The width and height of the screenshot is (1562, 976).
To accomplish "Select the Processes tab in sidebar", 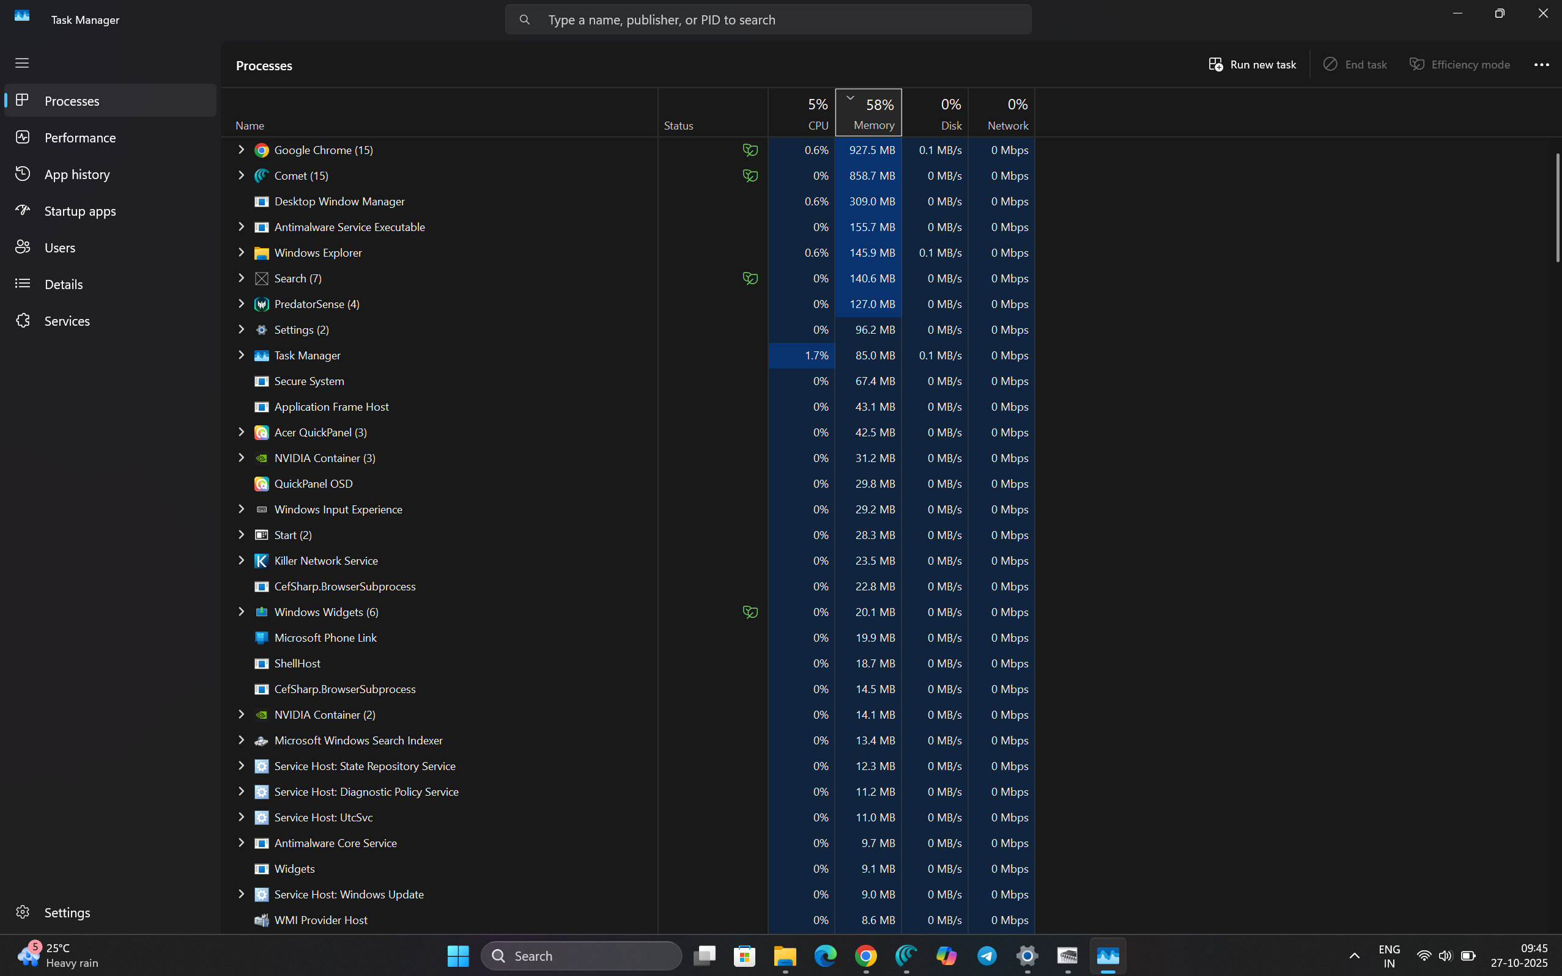I will [72, 101].
